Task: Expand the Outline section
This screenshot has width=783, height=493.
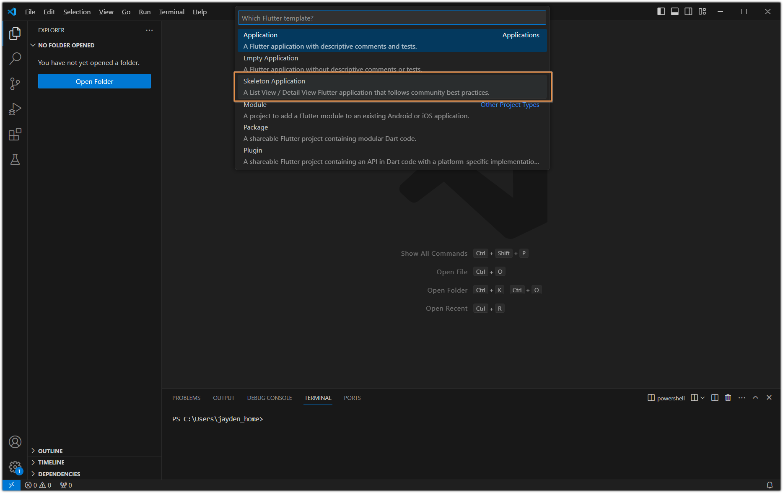Action: point(94,451)
